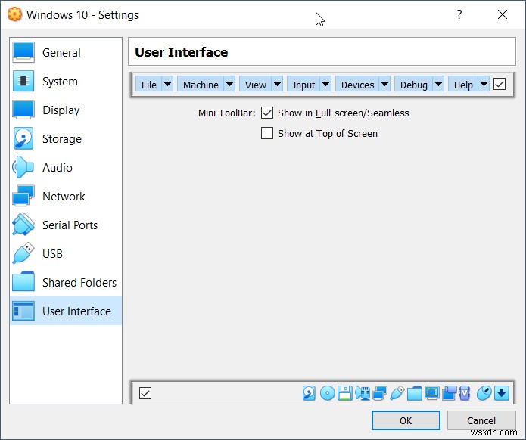Open the USB settings category
Screen dimensions: 526x440
(66, 254)
